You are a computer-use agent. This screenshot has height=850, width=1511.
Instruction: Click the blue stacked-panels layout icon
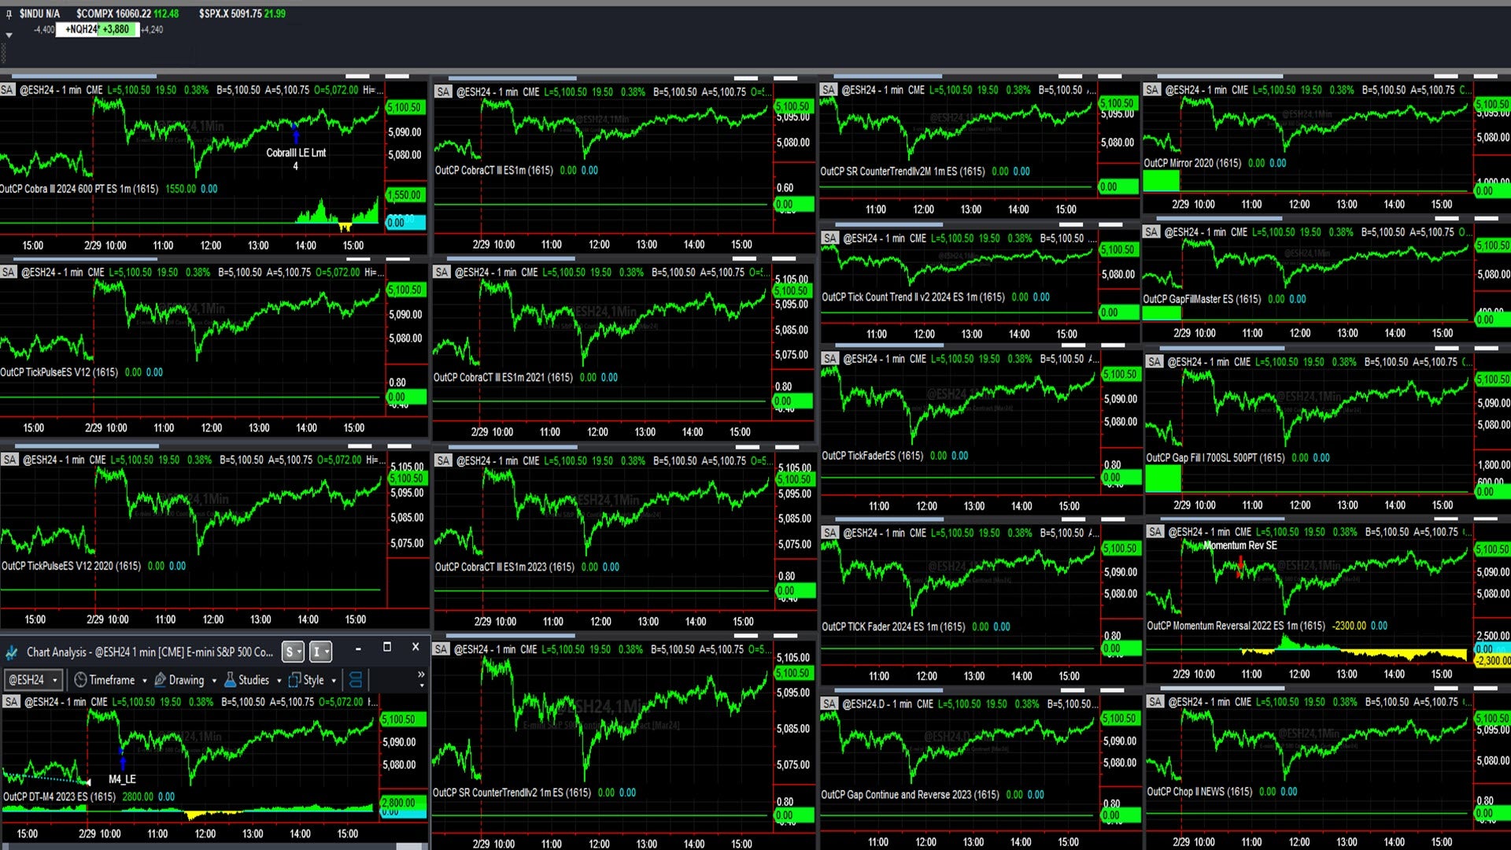click(x=356, y=680)
